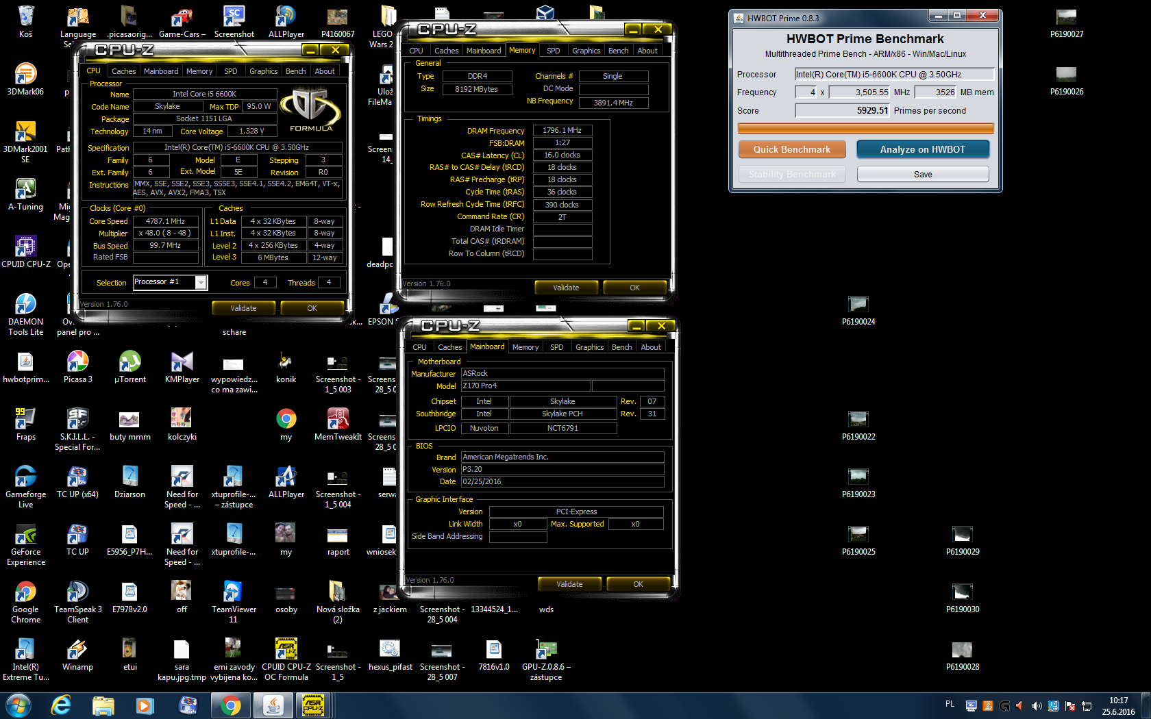Image resolution: width=1151 pixels, height=719 pixels.
Task: Click the motherboard Model field Z170 Pro4
Action: click(525, 386)
